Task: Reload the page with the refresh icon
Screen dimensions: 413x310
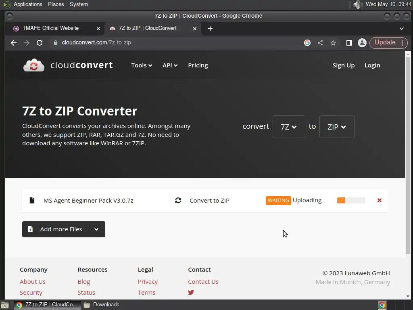Action: [40, 43]
